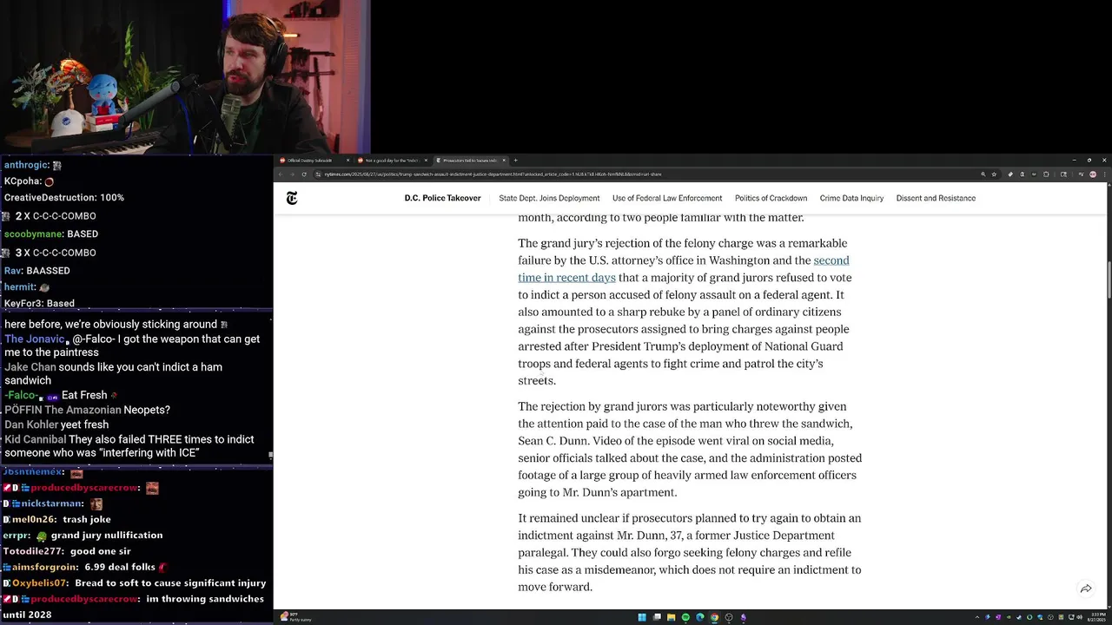Switch to the 'Official Destiny Subreddit' tab
Screen dimensions: 1112x625
[314, 161]
